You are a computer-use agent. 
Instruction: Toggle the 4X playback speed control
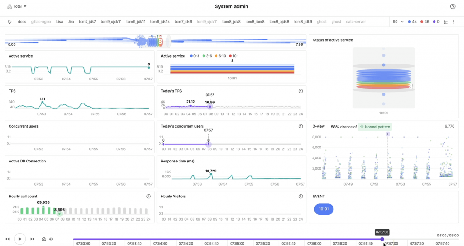tap(48, 239)
